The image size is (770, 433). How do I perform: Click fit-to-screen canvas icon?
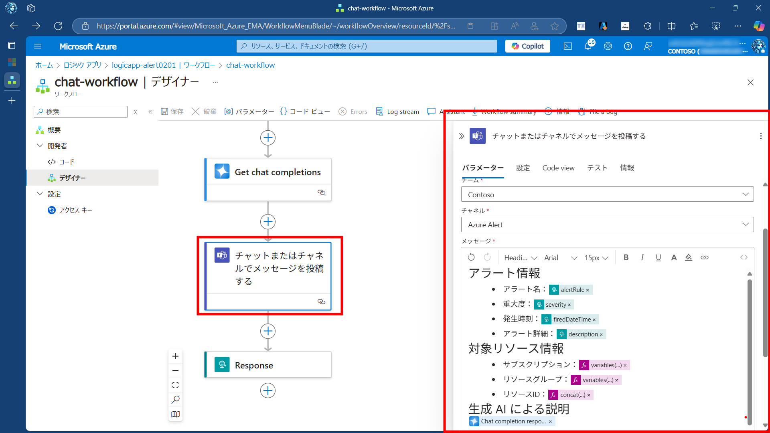click(175, 385)
